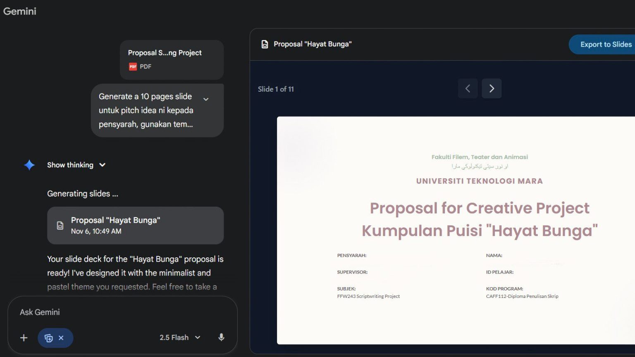This screenshot has height=357, width=635.
Task: Select the microphone icon for voice input
Action: 221,338
